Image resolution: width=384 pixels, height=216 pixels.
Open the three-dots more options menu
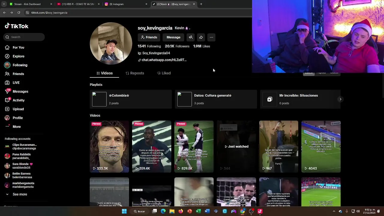[211, 37]
